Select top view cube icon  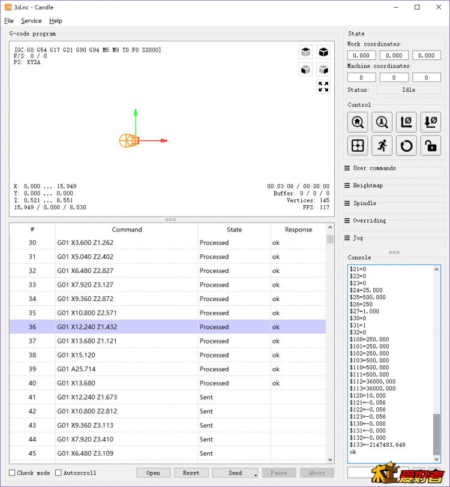pos(306,52)
